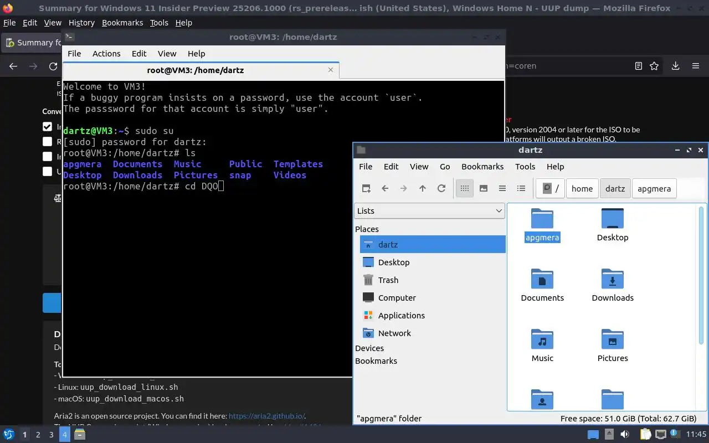
Task: Open the Desktop folder in the file pane
Action: [x=613, y=219]
